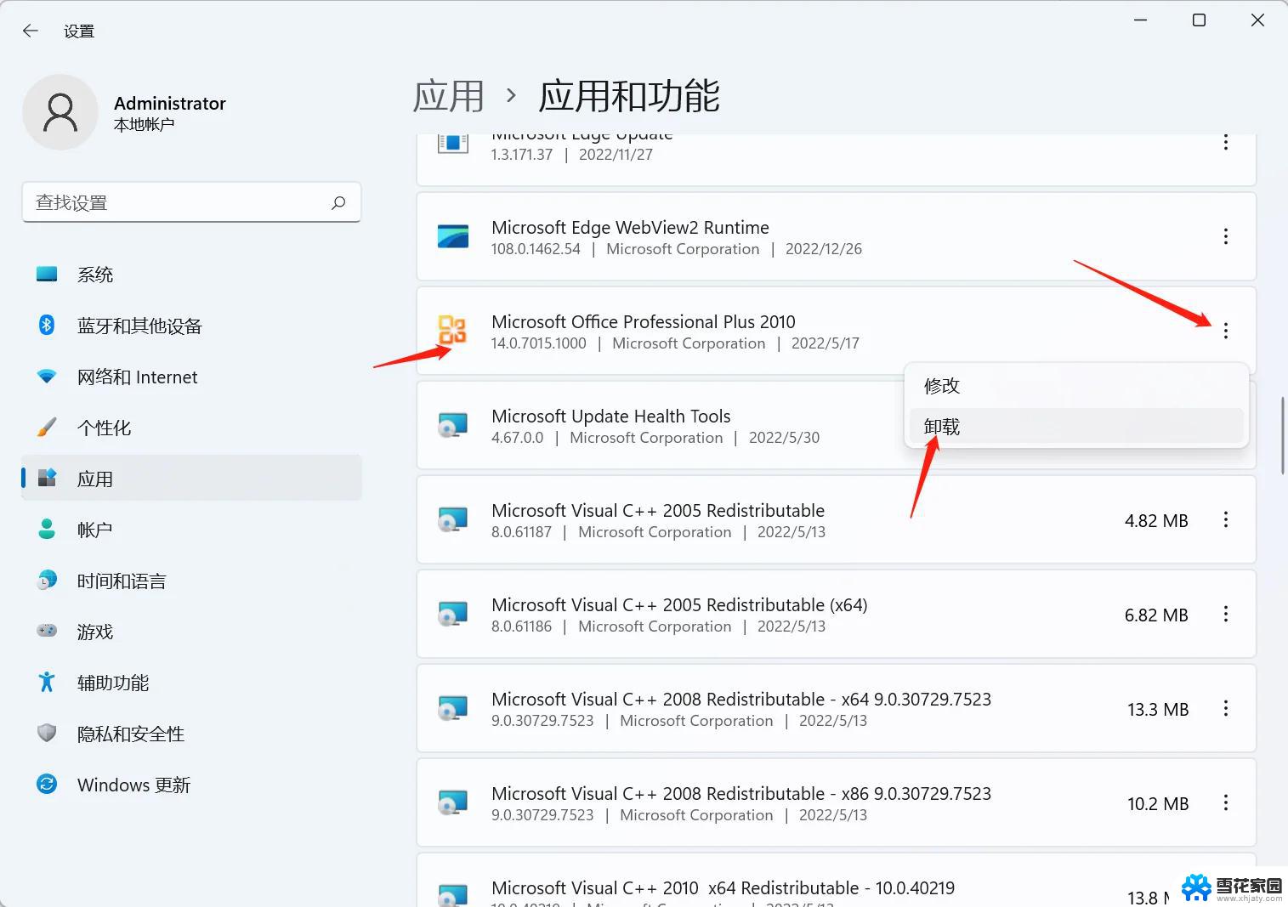Open Windows 更新 settings
The height and width of the screenshot is (907, 1288).
tap(191, 785)
